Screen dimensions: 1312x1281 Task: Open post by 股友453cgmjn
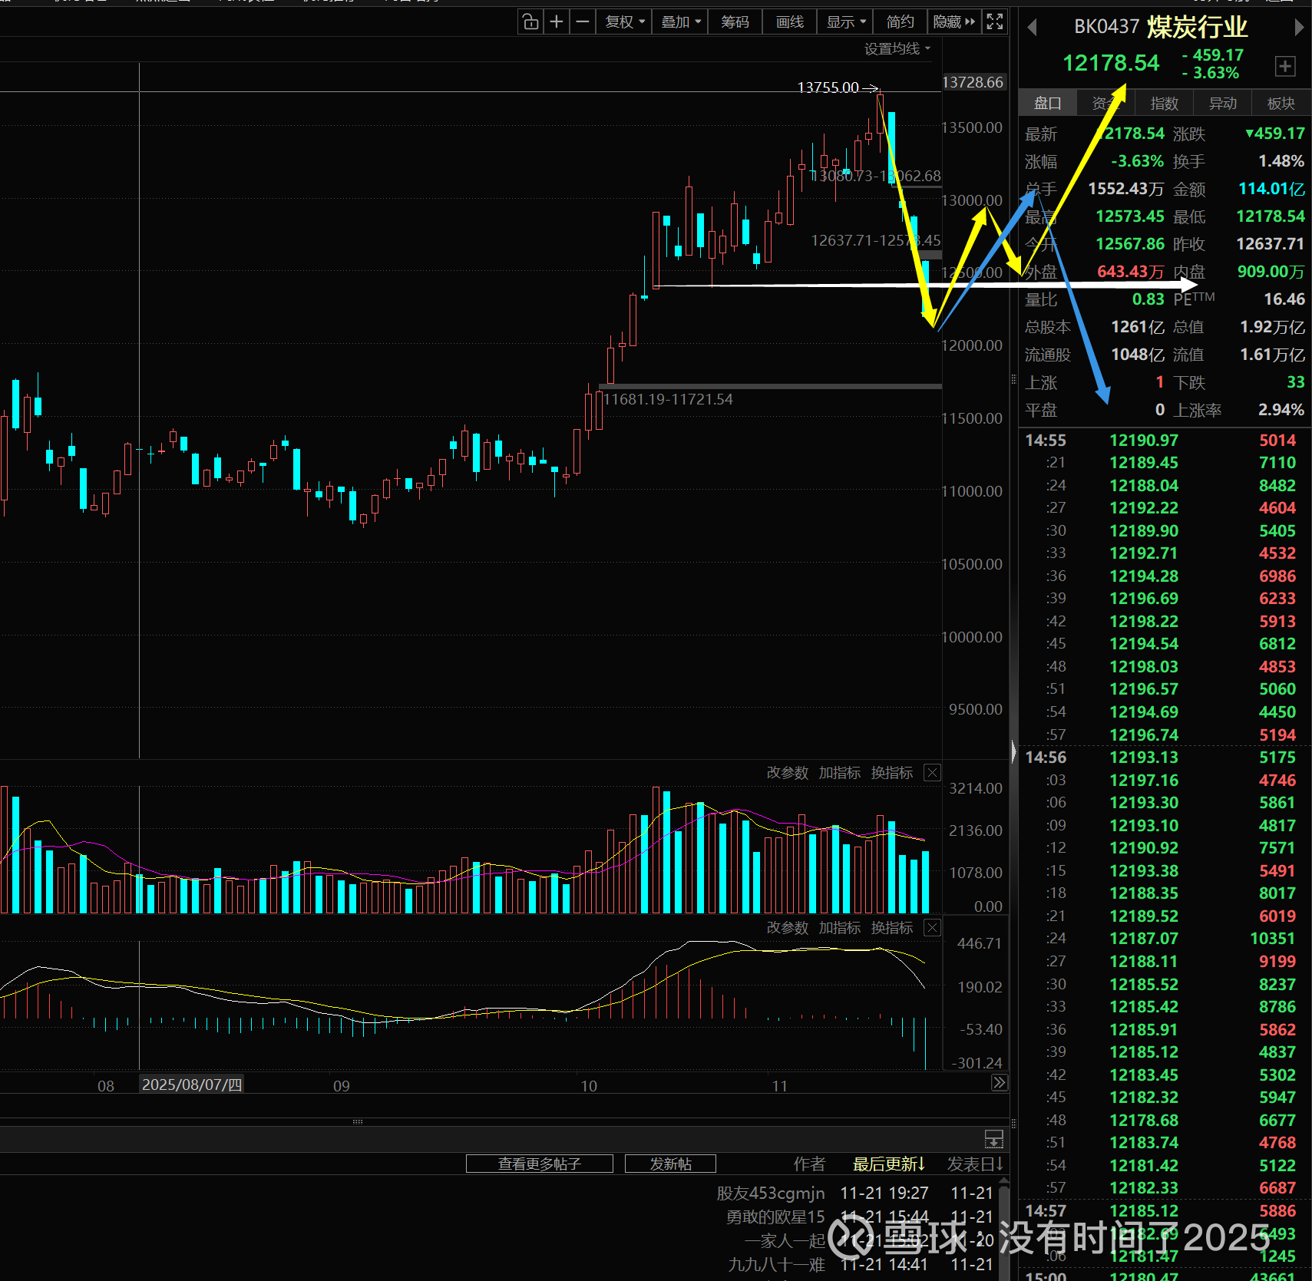771,1194
